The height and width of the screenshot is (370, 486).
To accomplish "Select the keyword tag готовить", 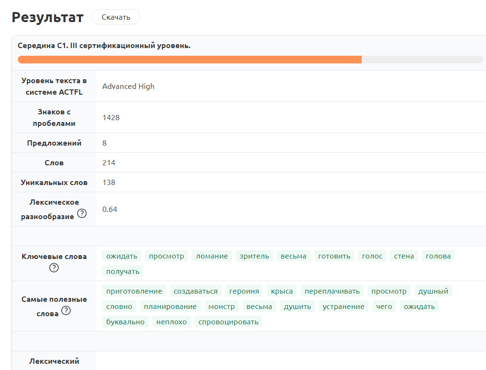I will pyautogui.click(x=334, y=256).
